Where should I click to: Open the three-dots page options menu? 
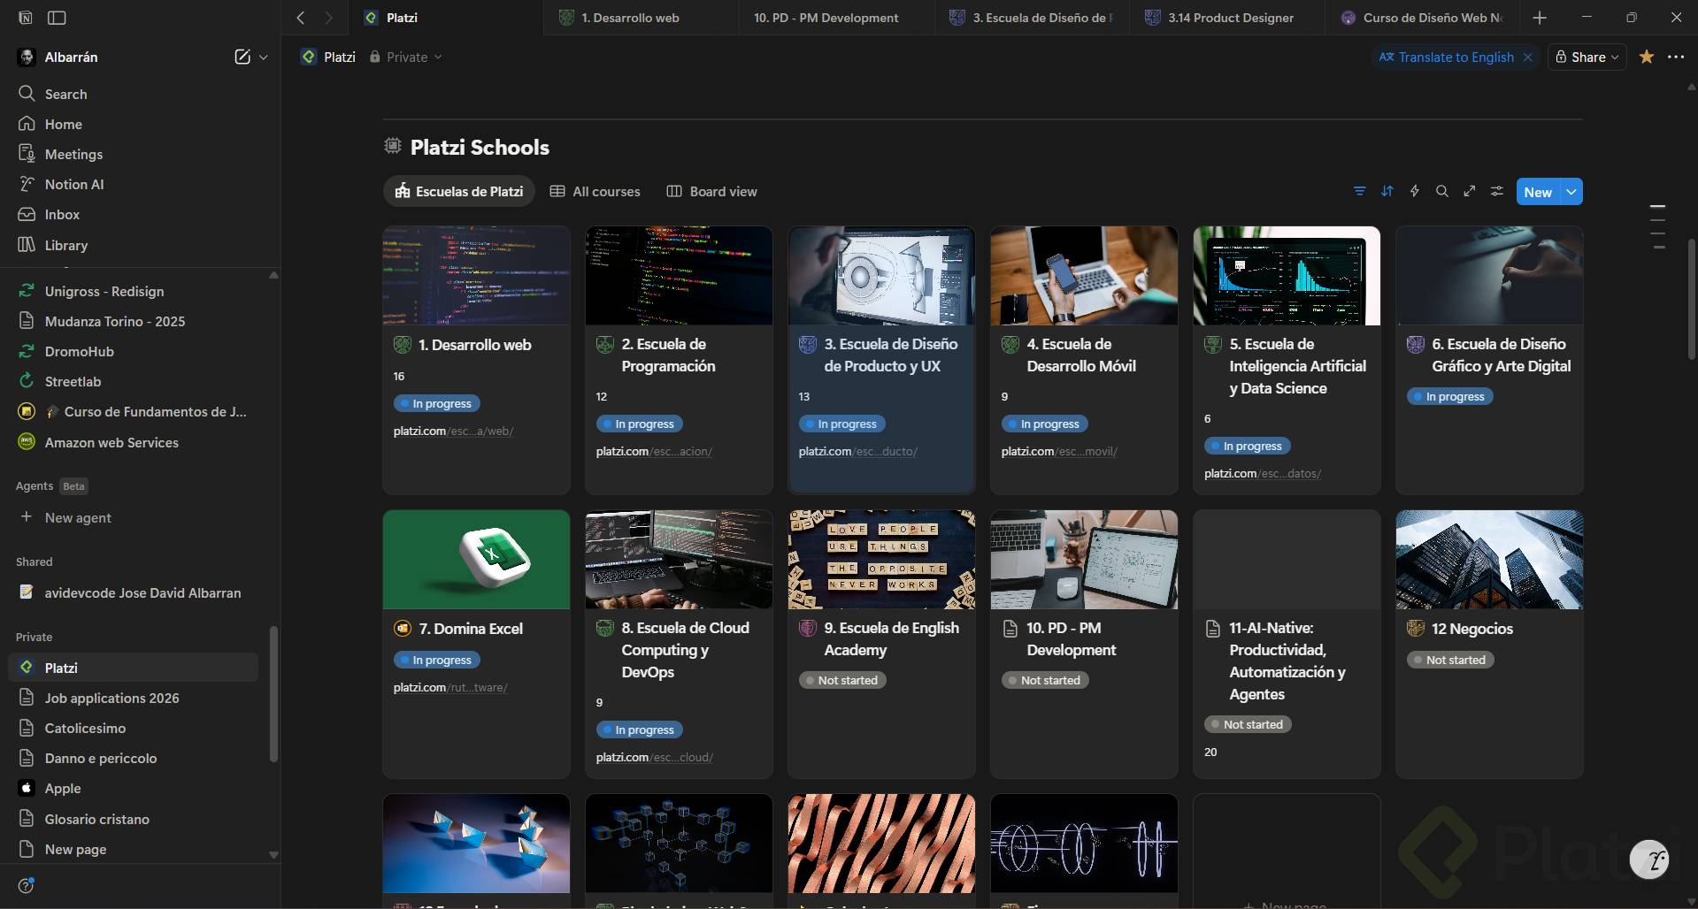pyautogui.click(x=1675, y=57)
